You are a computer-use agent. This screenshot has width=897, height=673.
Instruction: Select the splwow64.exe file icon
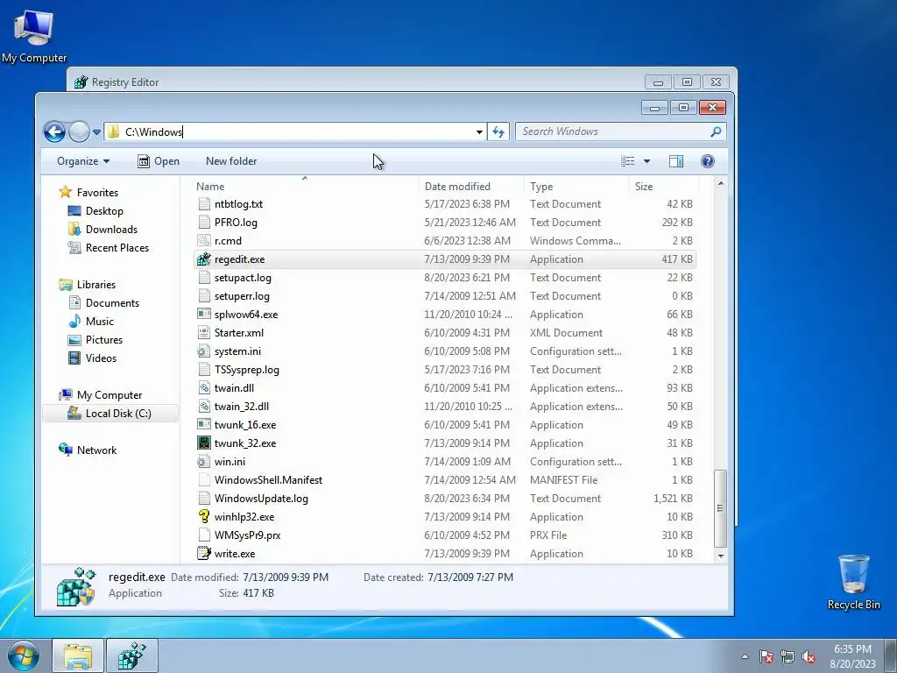click(203, 315)
